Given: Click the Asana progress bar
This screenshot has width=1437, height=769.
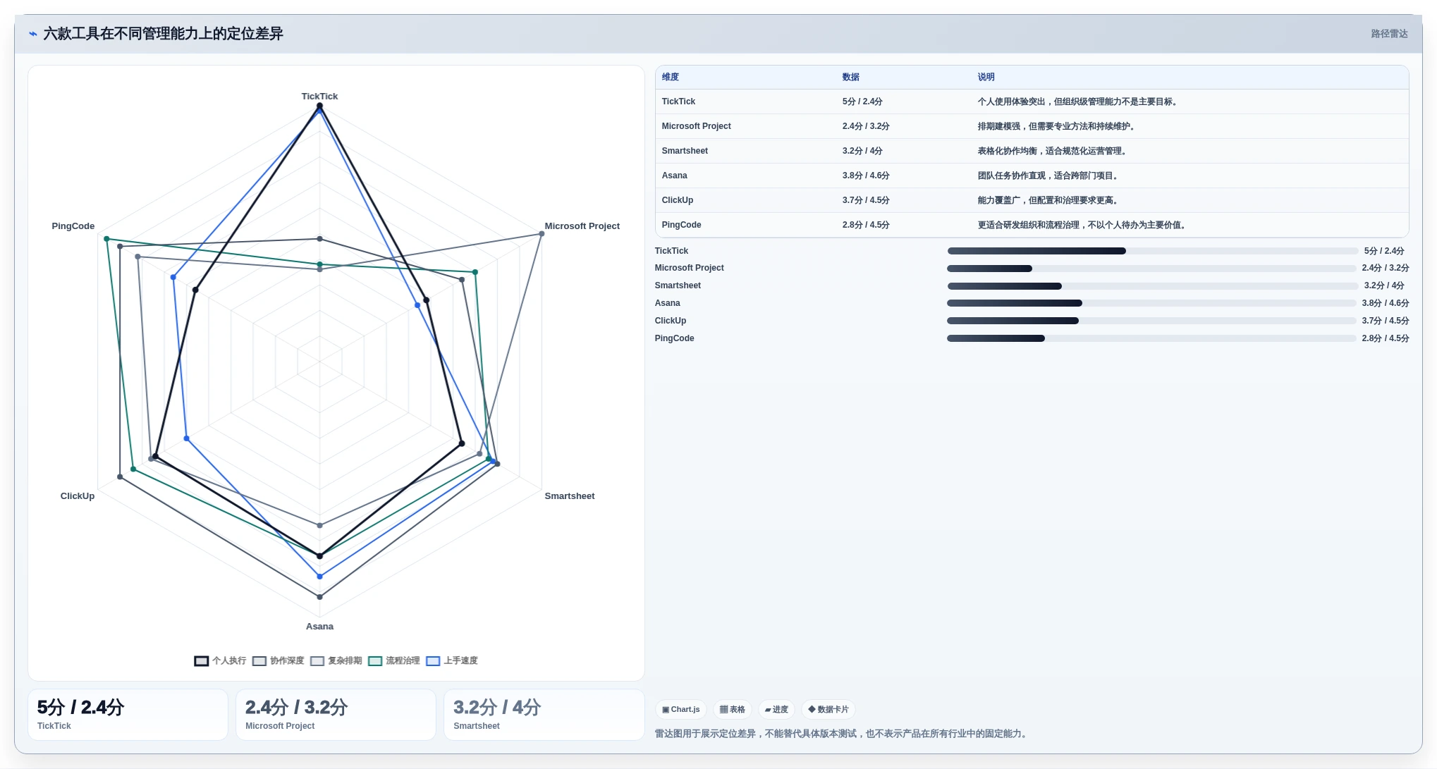Looking at the screenshot, I should click(x=1152, y=303).
